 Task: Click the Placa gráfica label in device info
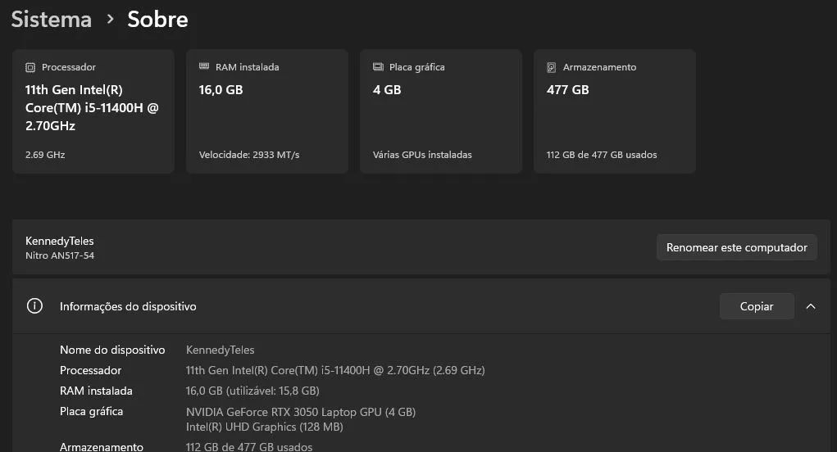pos(91,411)
